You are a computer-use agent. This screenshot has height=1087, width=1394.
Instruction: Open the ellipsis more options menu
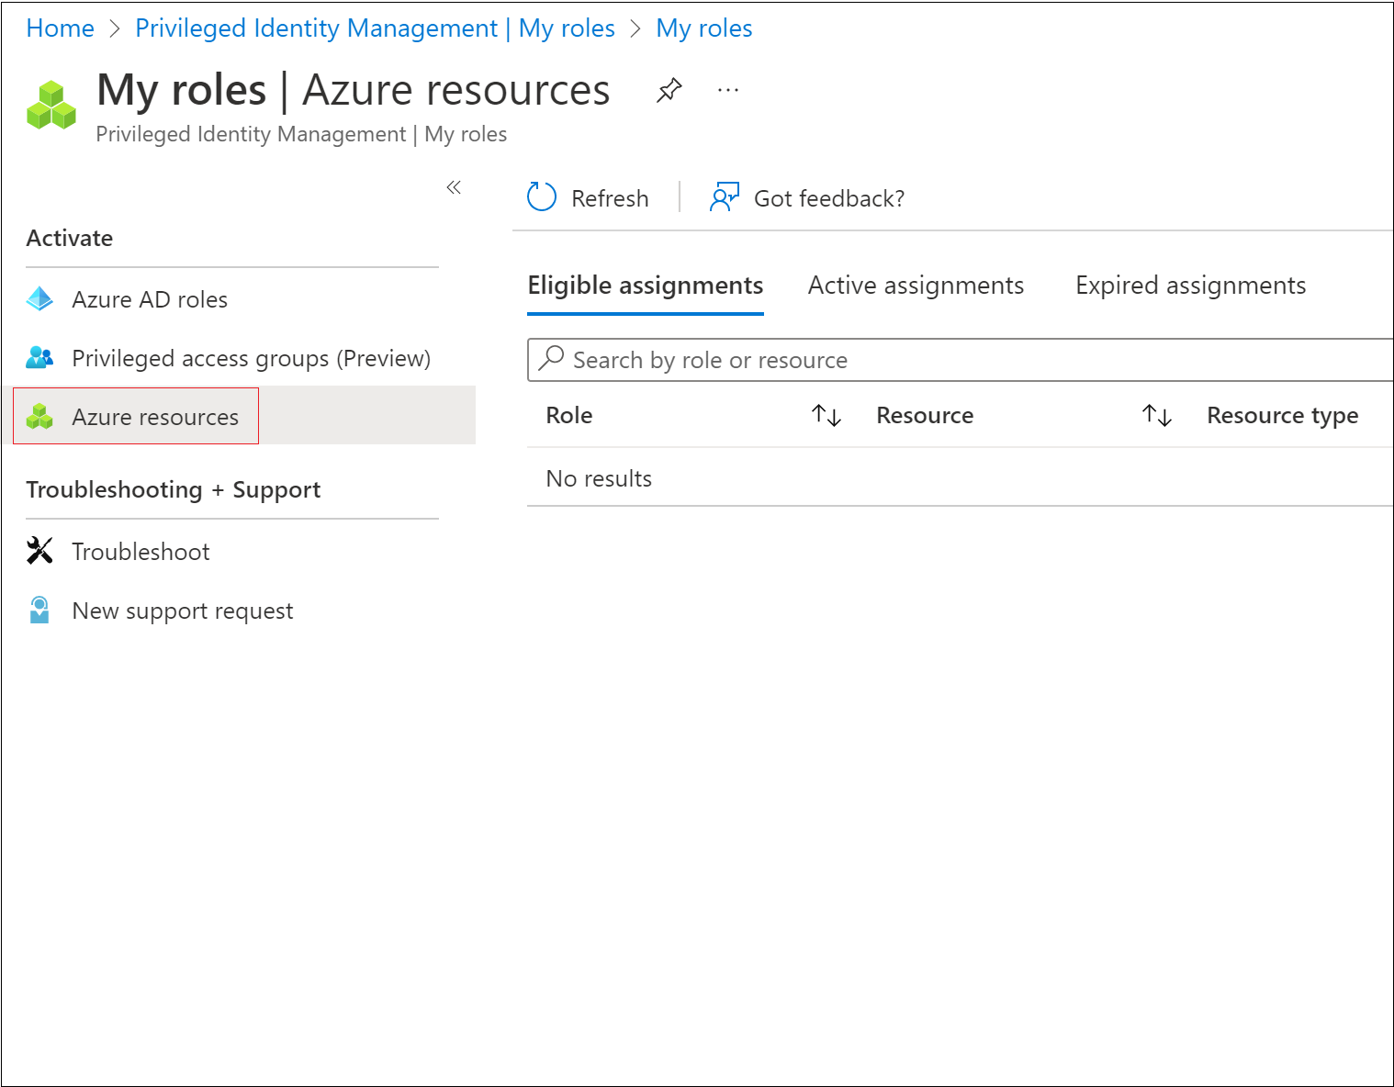coord(728,90)
